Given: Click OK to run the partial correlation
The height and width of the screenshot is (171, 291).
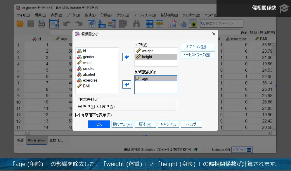Looking at the screenshot, I should (99, 124).
